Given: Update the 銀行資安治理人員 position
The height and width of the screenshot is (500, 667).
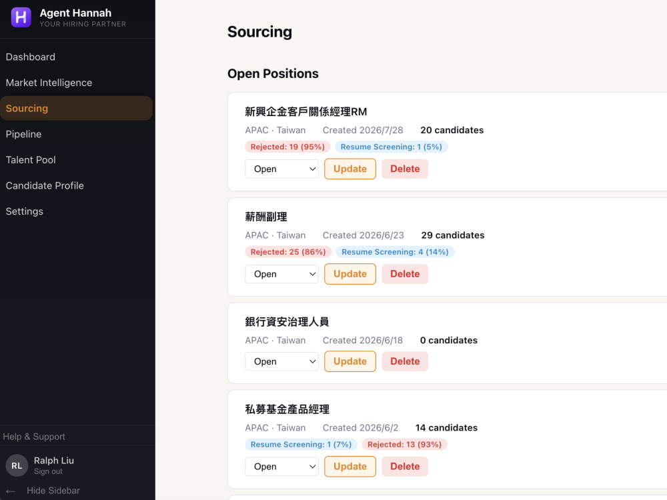Looking at the screenshot, I should point(350,361).
